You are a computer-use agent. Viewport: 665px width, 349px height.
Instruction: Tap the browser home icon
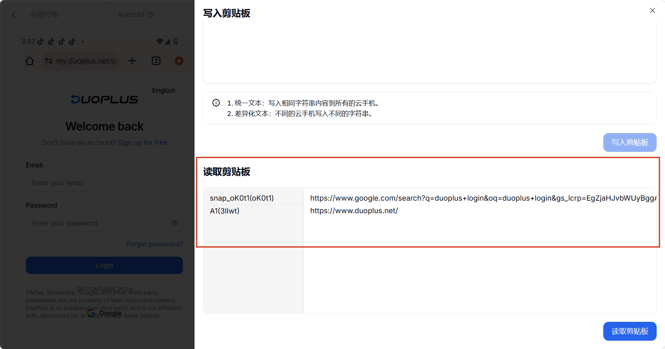(x=30, y=61)
